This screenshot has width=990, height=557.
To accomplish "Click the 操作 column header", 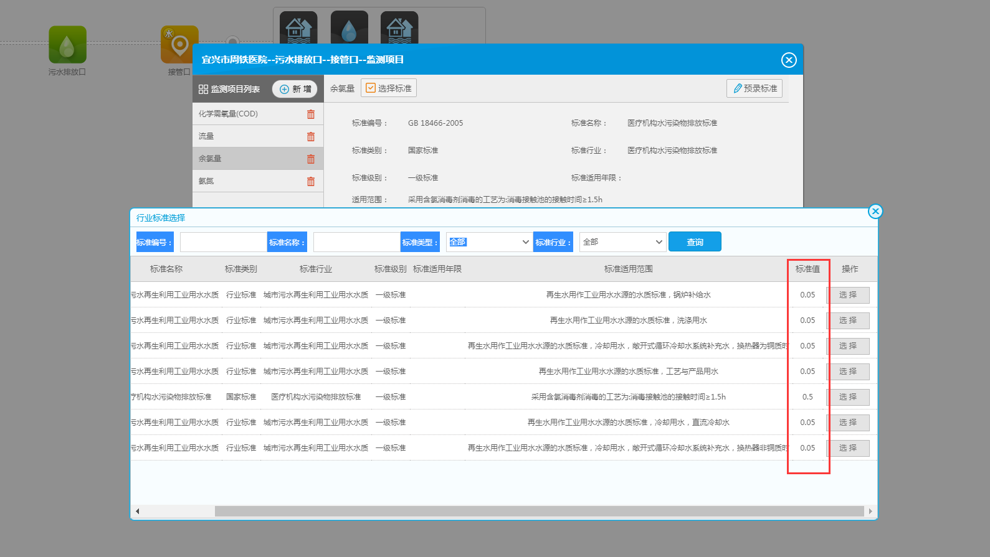I will pos(850,269).
